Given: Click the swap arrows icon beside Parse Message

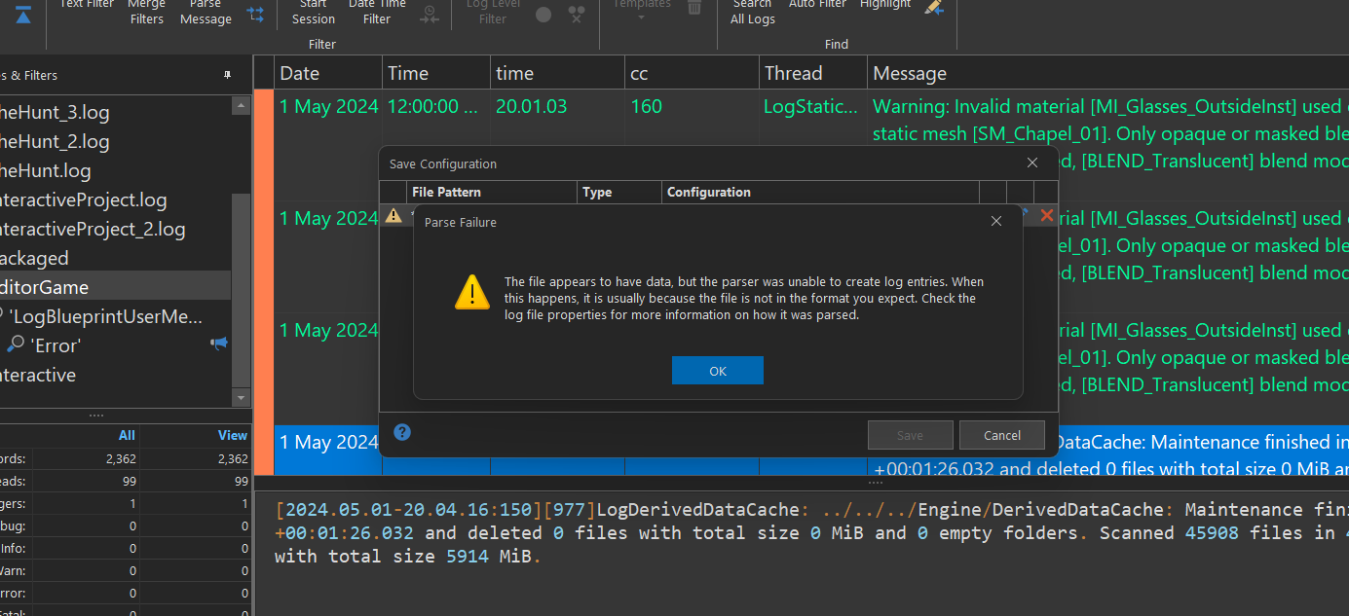Looking at the screenshot, I should pyautogui.click(x=255, y=13).
